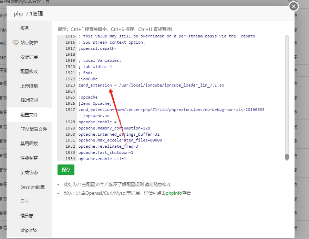Click the ';opcache' comment line 1925
Screen dimensions: 309x239
coord(88,97)
